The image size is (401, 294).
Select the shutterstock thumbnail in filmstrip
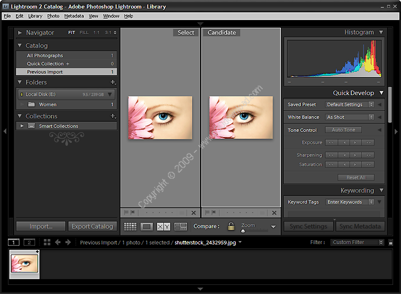[x=25, y=263]
